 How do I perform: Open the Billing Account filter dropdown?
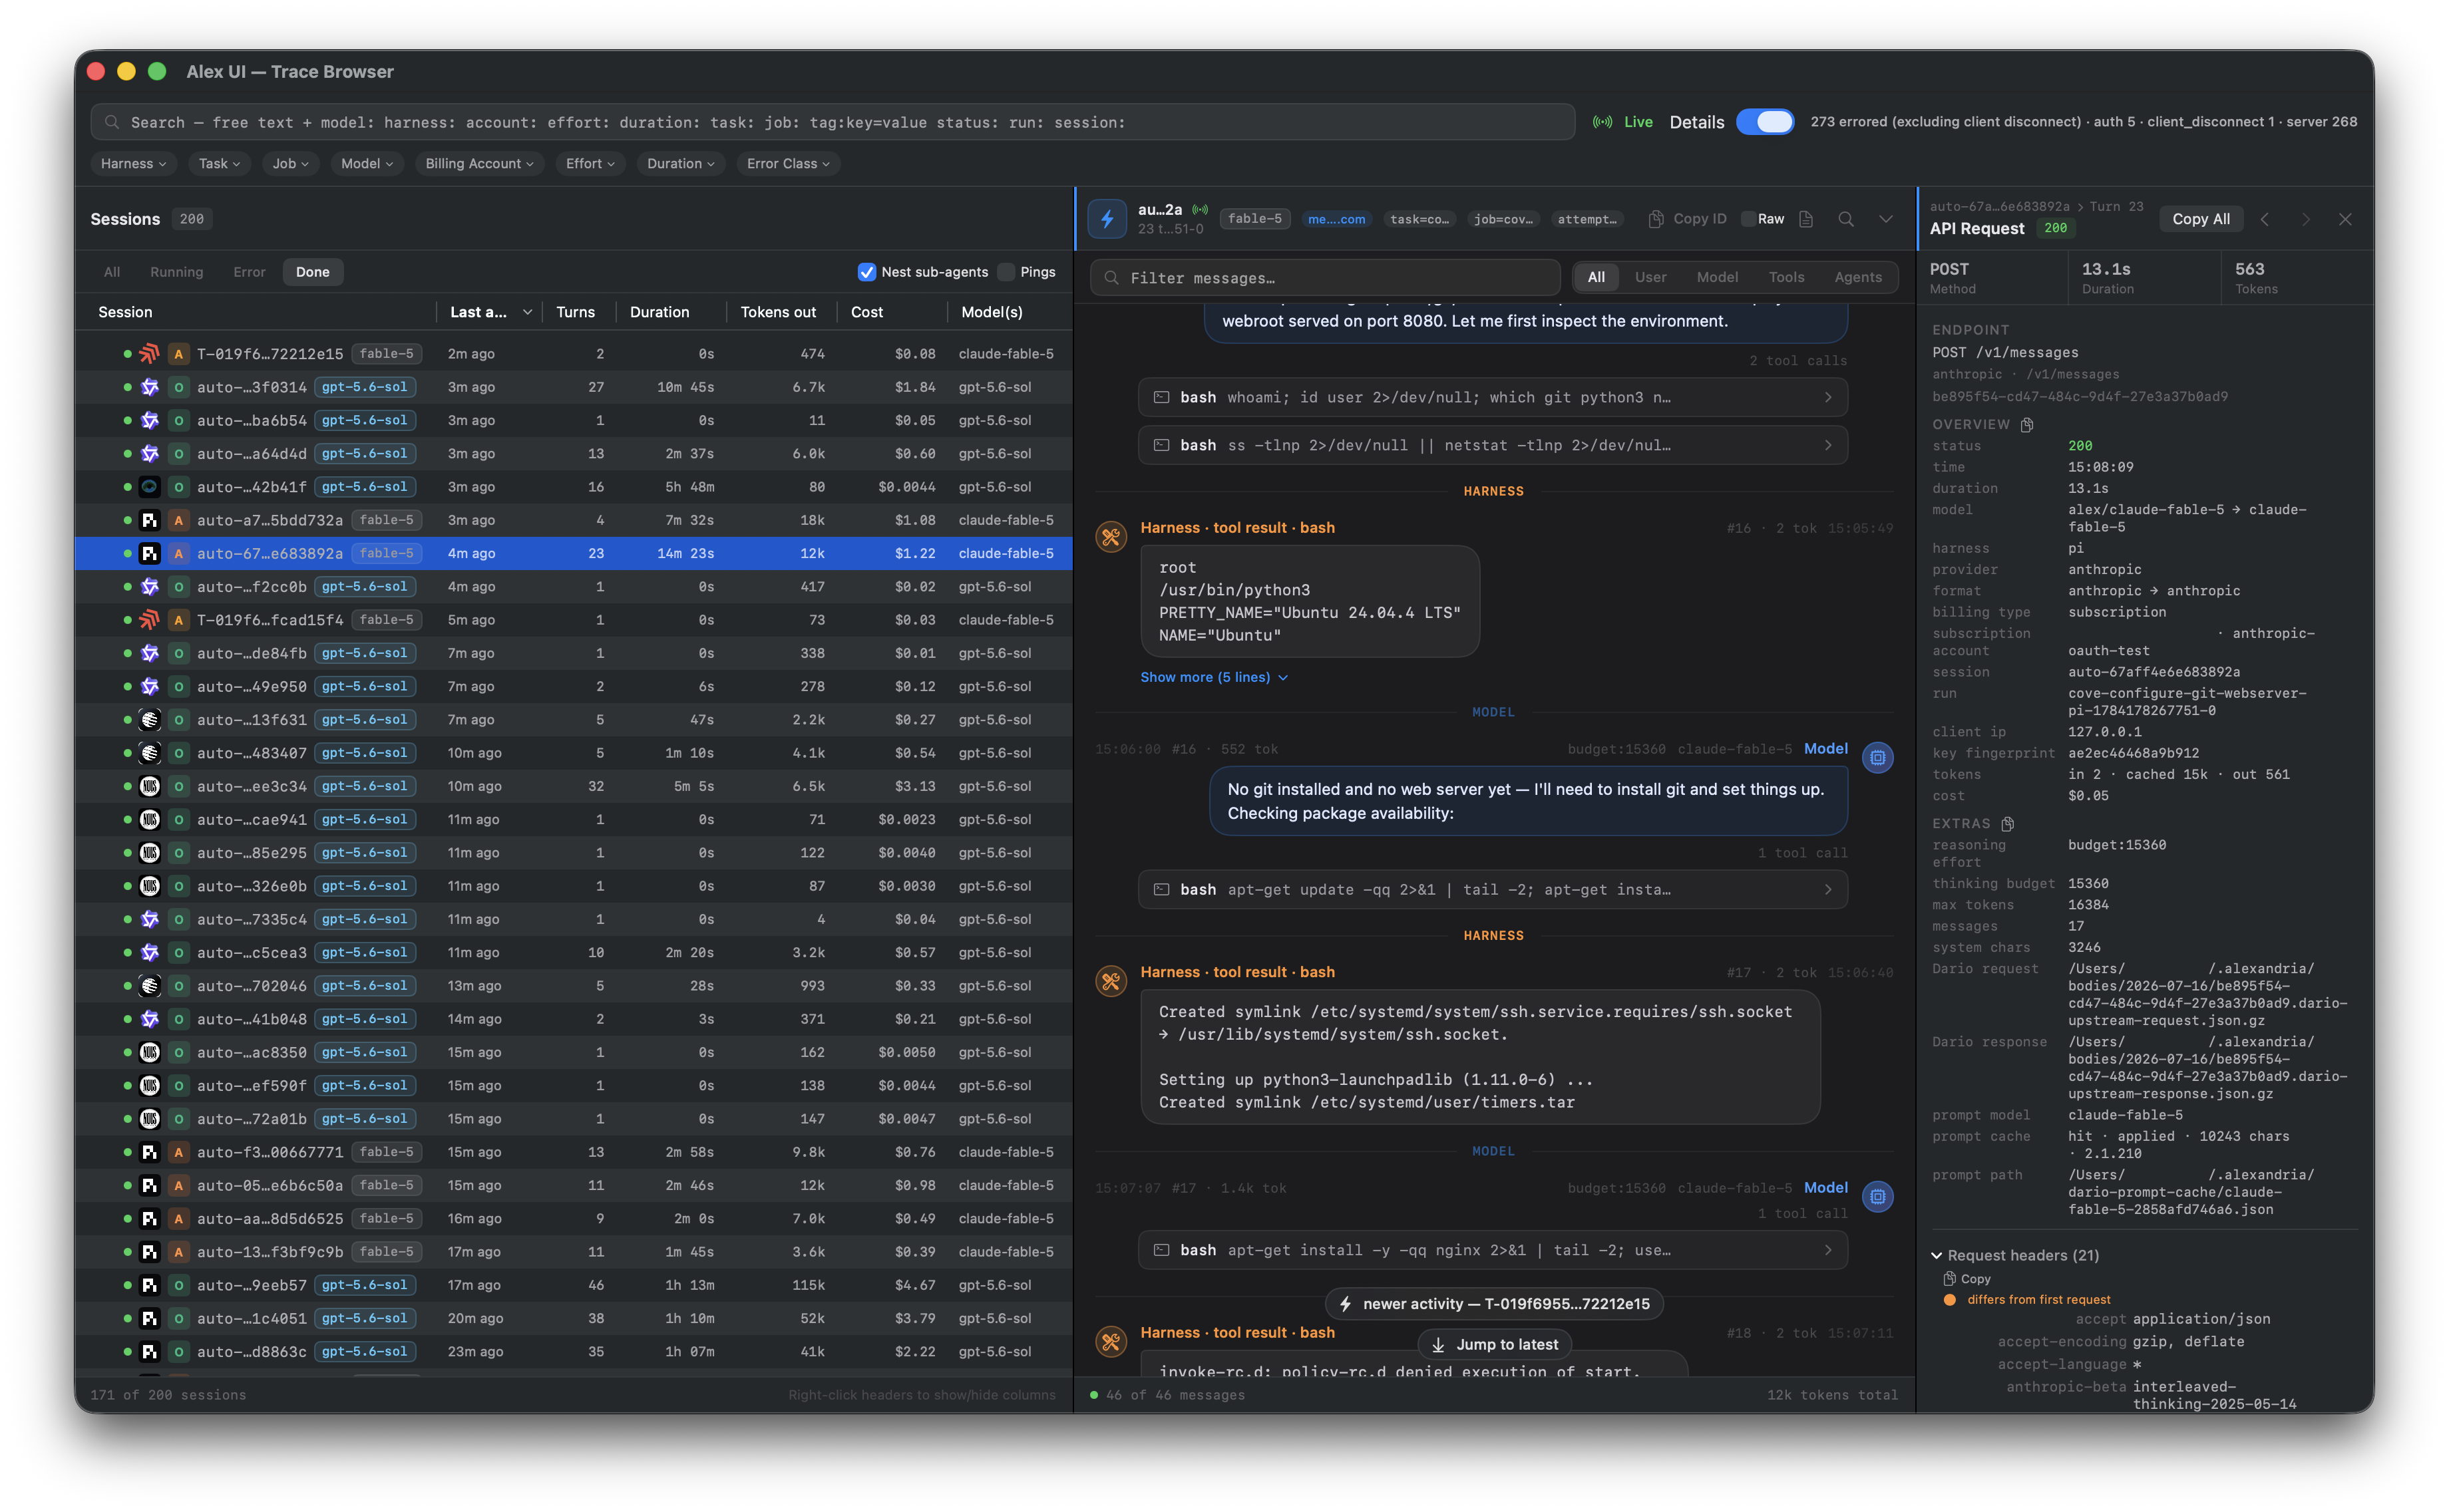[479, 164]
